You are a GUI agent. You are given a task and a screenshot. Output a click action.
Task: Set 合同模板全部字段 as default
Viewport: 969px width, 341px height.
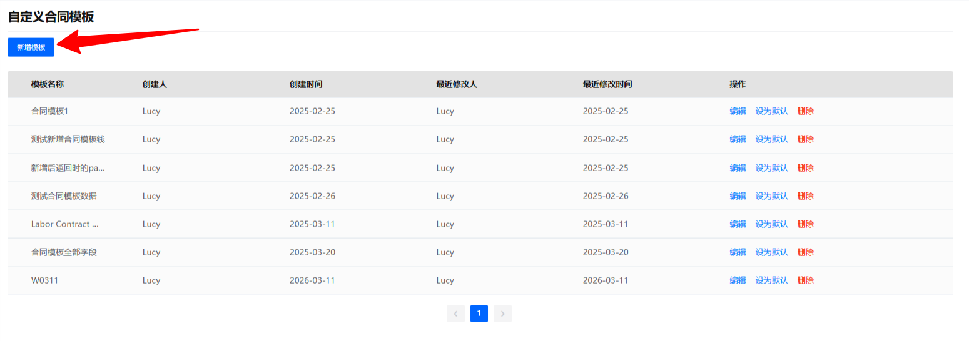point(771,252)
